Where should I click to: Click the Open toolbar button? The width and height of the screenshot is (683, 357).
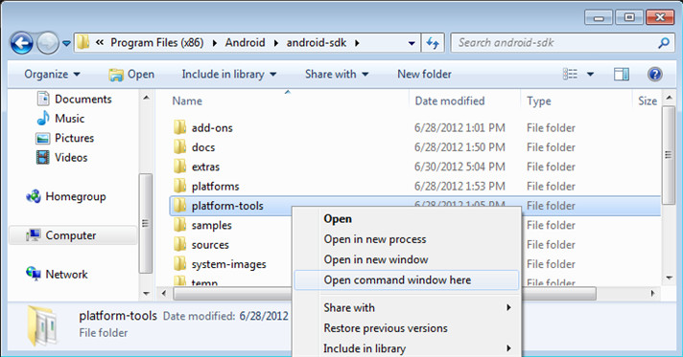[x=131, y=75]
